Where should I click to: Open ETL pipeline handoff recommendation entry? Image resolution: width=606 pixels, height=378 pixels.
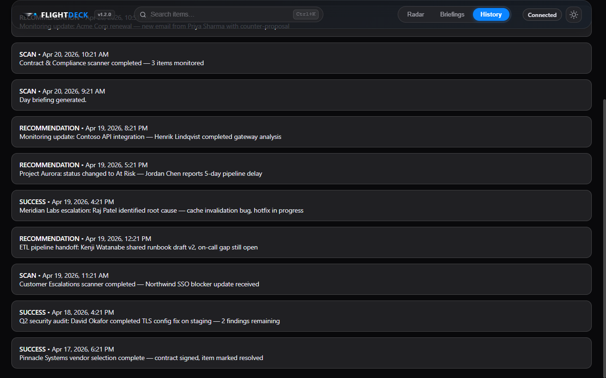click(302, 242)
